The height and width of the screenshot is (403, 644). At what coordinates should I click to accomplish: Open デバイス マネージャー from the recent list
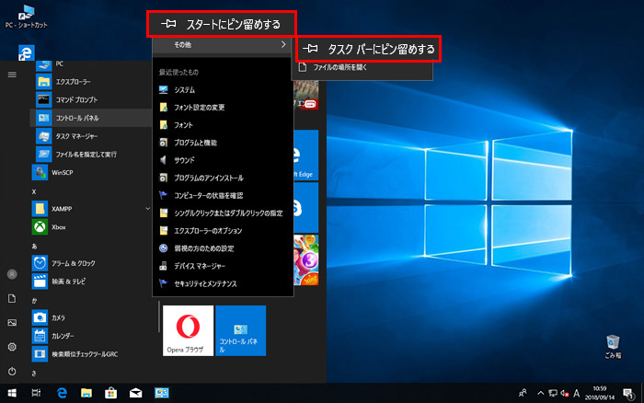click(x=223, y=267)
